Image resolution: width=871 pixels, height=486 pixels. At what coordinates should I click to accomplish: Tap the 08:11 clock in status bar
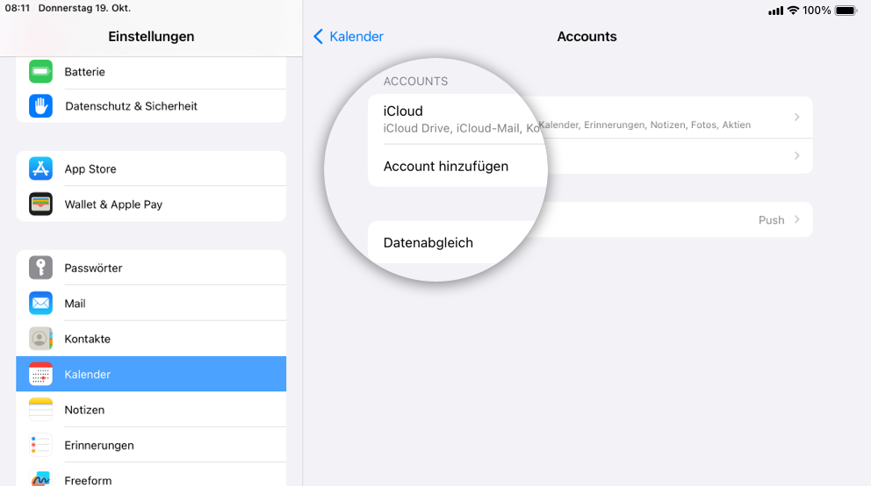click(18, 8)
